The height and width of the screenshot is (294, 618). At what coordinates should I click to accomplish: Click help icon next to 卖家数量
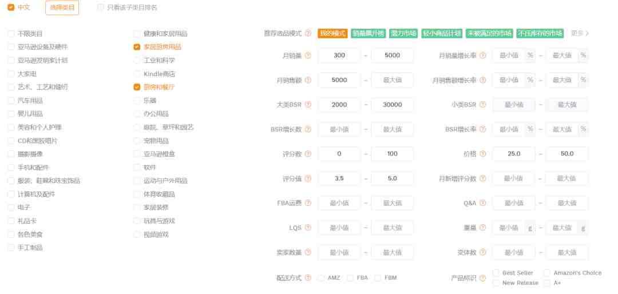click(308, 252)
